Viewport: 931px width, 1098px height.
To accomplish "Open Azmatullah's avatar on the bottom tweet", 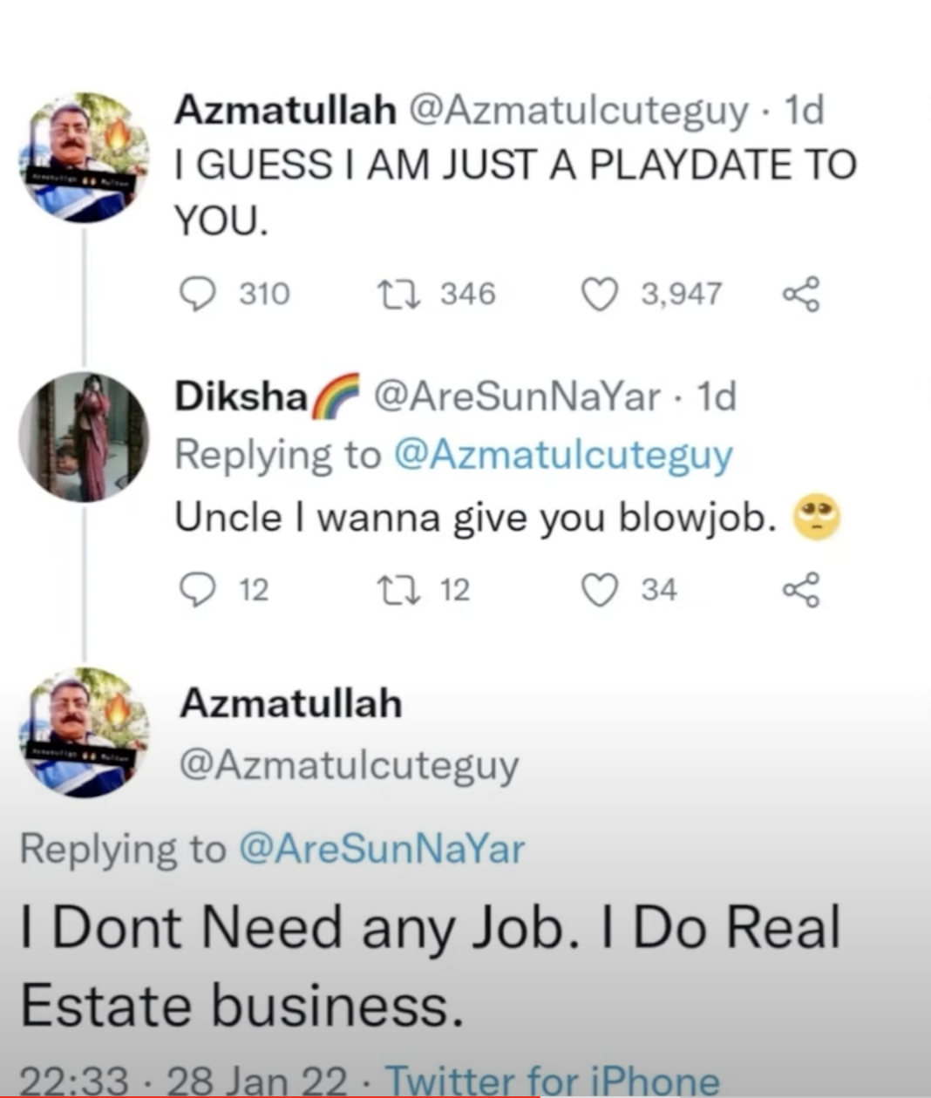I will (85, 732).
